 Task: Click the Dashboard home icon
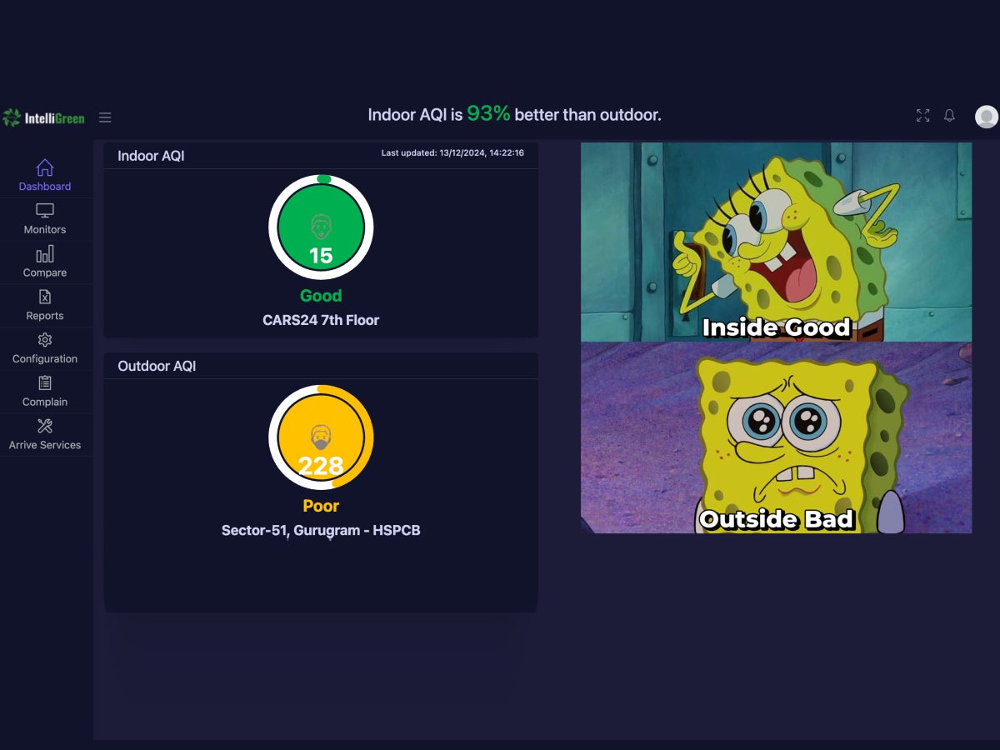[x=45, y=167]
